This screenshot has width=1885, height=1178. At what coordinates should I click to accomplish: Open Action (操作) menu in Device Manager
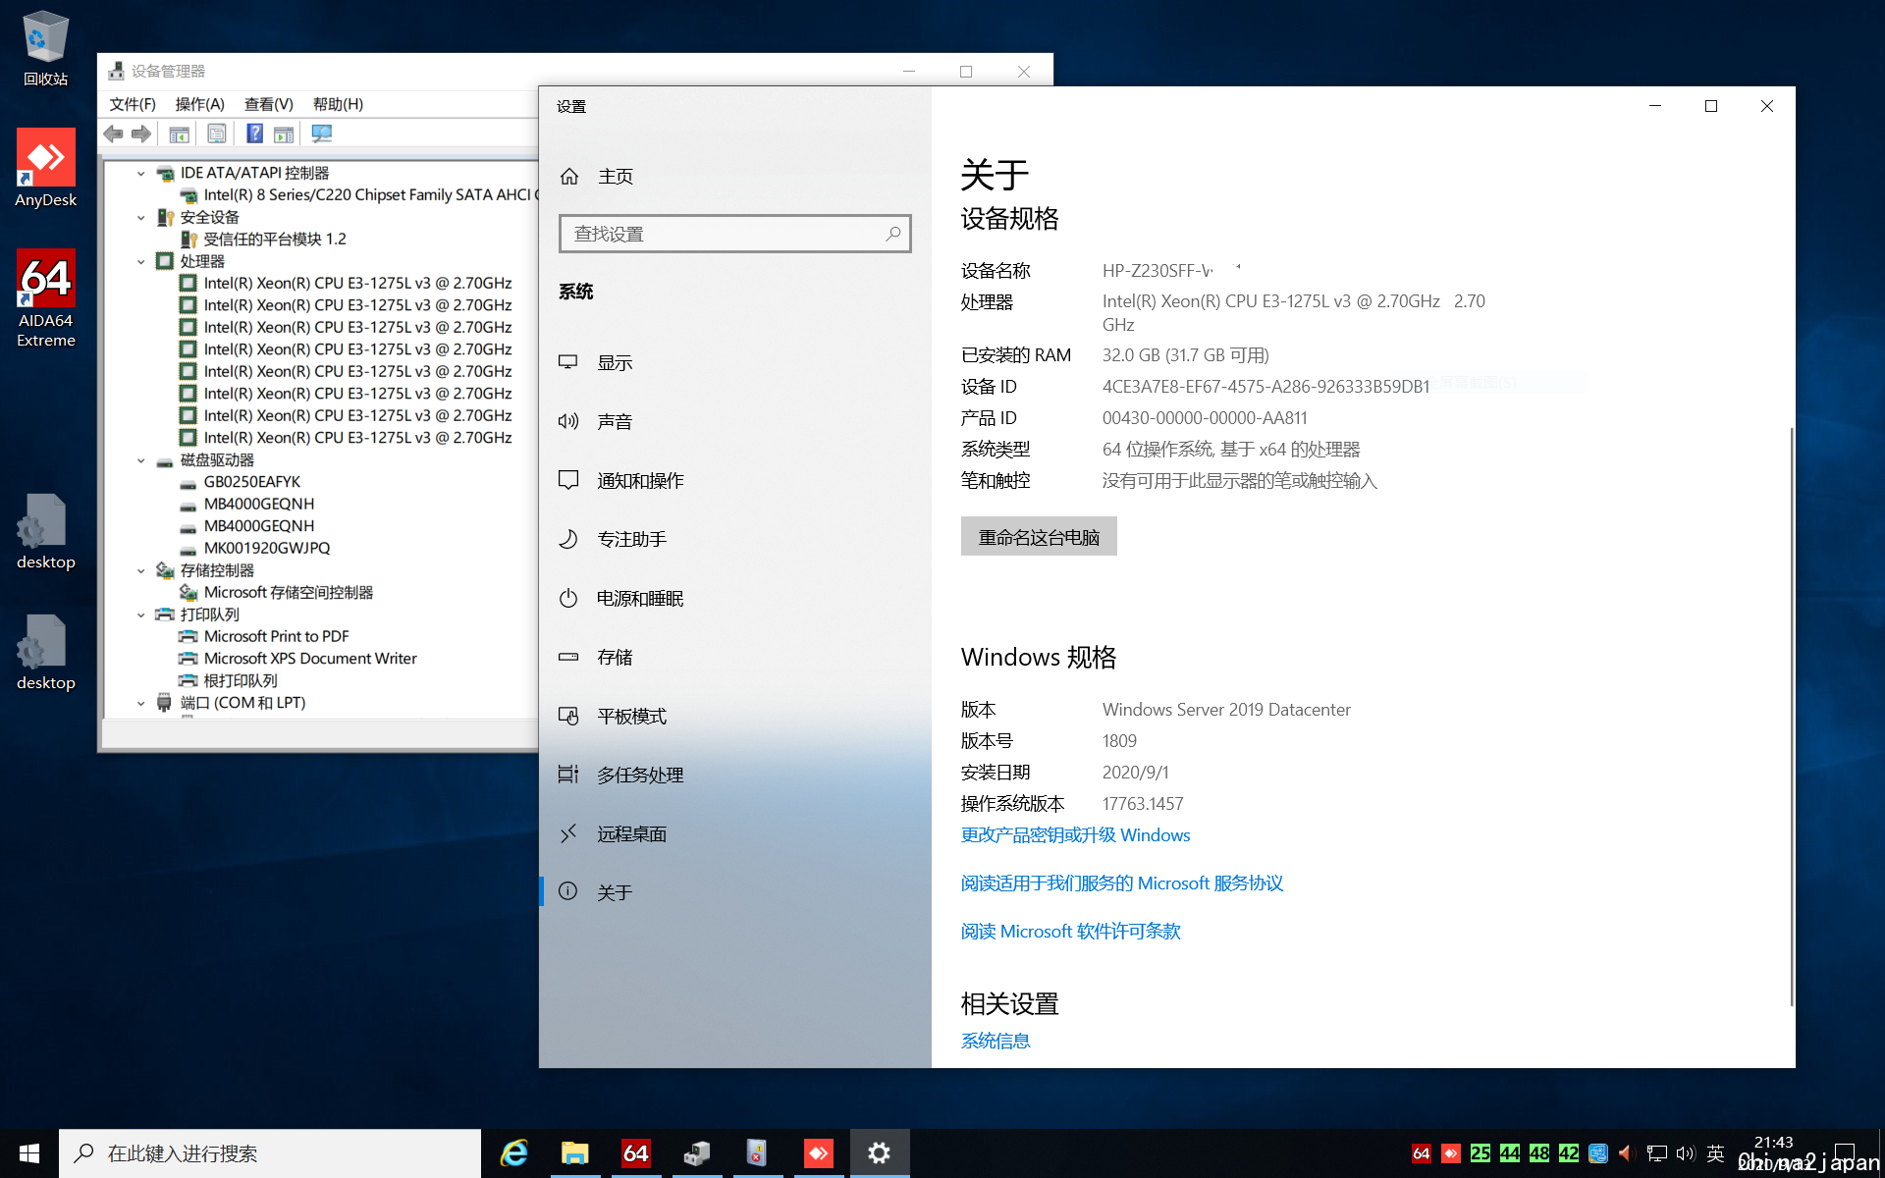point(199,104)
